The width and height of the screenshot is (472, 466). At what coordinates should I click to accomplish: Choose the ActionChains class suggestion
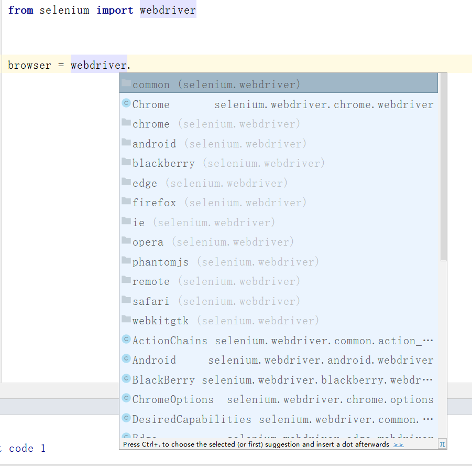279,340
